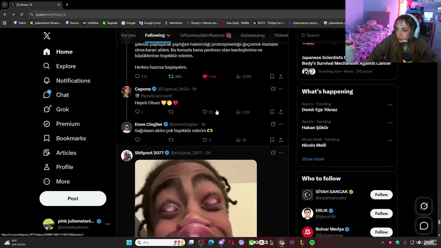Click the X logo in sidebar

(47, 36)
